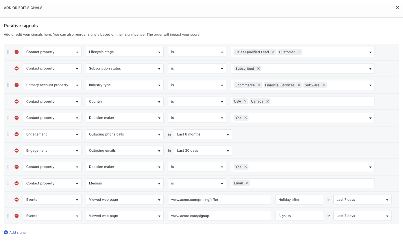Open the Outgoing emails dropdown
403x245 pixels.
(x=124, y=150)
